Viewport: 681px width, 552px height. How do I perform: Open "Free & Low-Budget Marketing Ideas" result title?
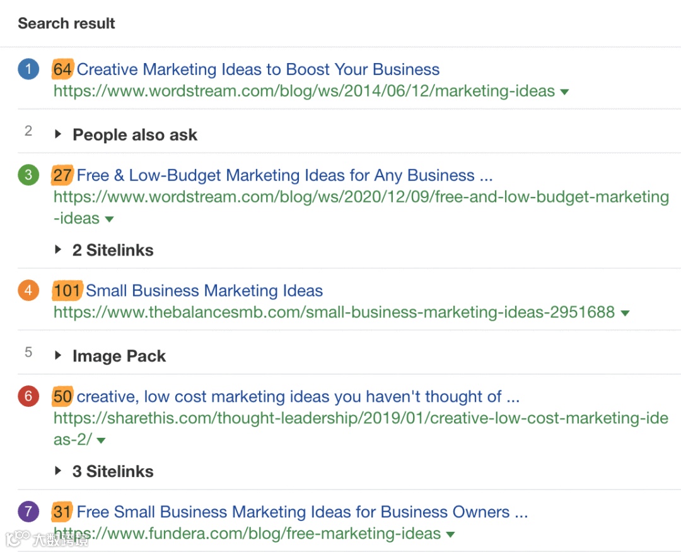284,175
